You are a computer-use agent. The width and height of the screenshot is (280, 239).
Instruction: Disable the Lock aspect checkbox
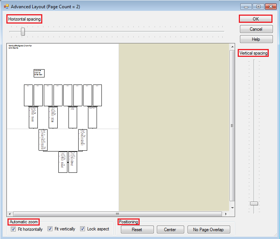coord(83,229)
